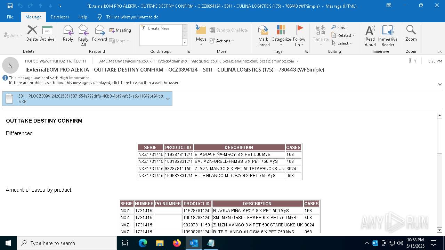
Task: Start Read Aloud for this message
Action: 370,36
